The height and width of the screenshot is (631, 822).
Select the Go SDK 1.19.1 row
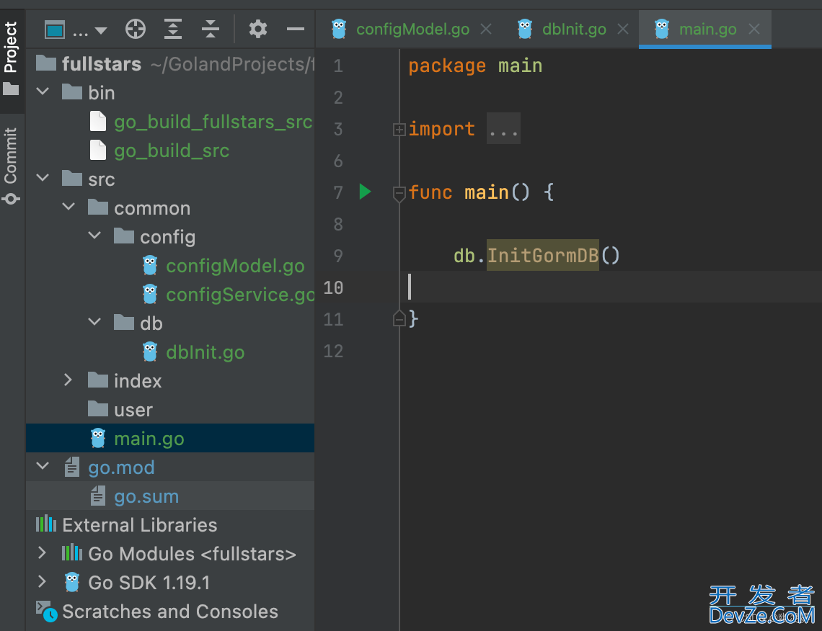pos(170,582)
